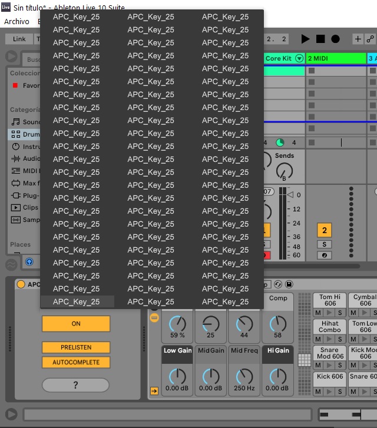Click the question mark help button
377x428 pixels.
click(75, 385)
